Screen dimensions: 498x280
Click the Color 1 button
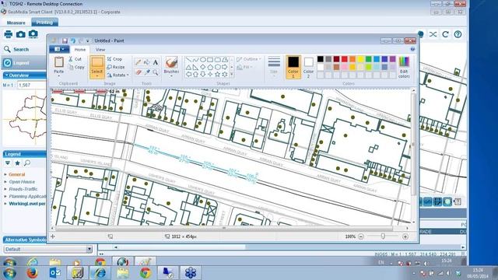(293, 67)
